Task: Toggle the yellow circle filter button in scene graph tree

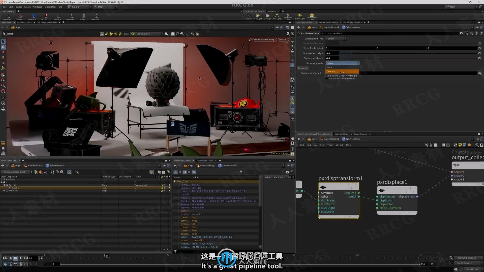Action: point(152,172)
